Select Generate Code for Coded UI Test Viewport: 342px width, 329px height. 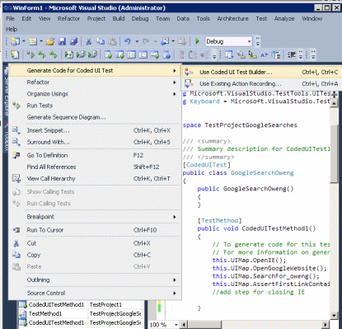tap(95, 71)
